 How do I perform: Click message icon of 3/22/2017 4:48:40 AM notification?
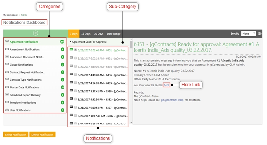click(71, 74)
